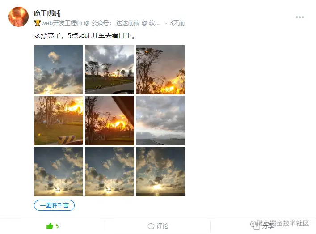Screen dimensions: 316x234
Task: Open the bottom-middle sunrise photo
Action: pyautogui.click(x=110, y=172)
